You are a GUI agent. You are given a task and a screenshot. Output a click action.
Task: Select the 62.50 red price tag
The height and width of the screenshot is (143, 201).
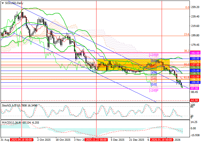click(194, 100)
